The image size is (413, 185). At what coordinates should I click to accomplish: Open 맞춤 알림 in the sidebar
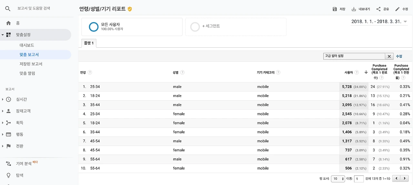click(27, 73)
